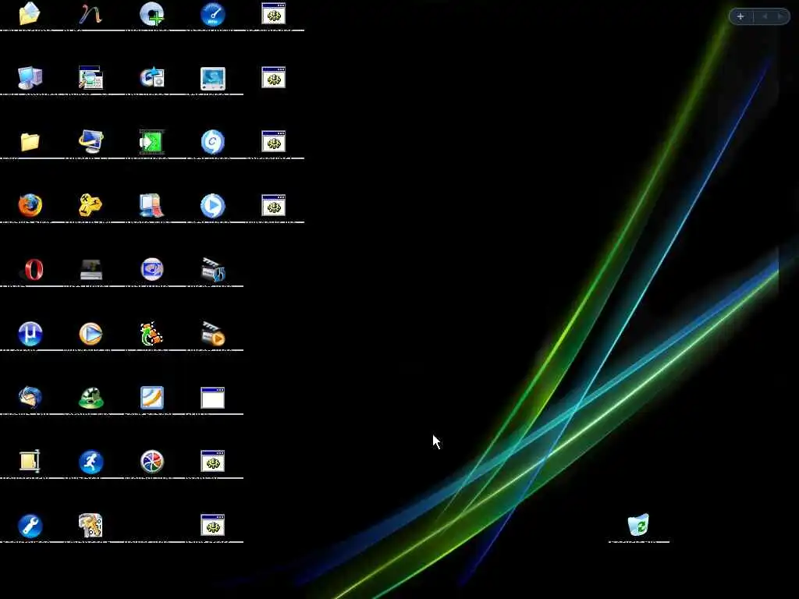Open the colorful Picasa pinwheel icon
This screenshot has height=599, width=799.
point(152,462)
